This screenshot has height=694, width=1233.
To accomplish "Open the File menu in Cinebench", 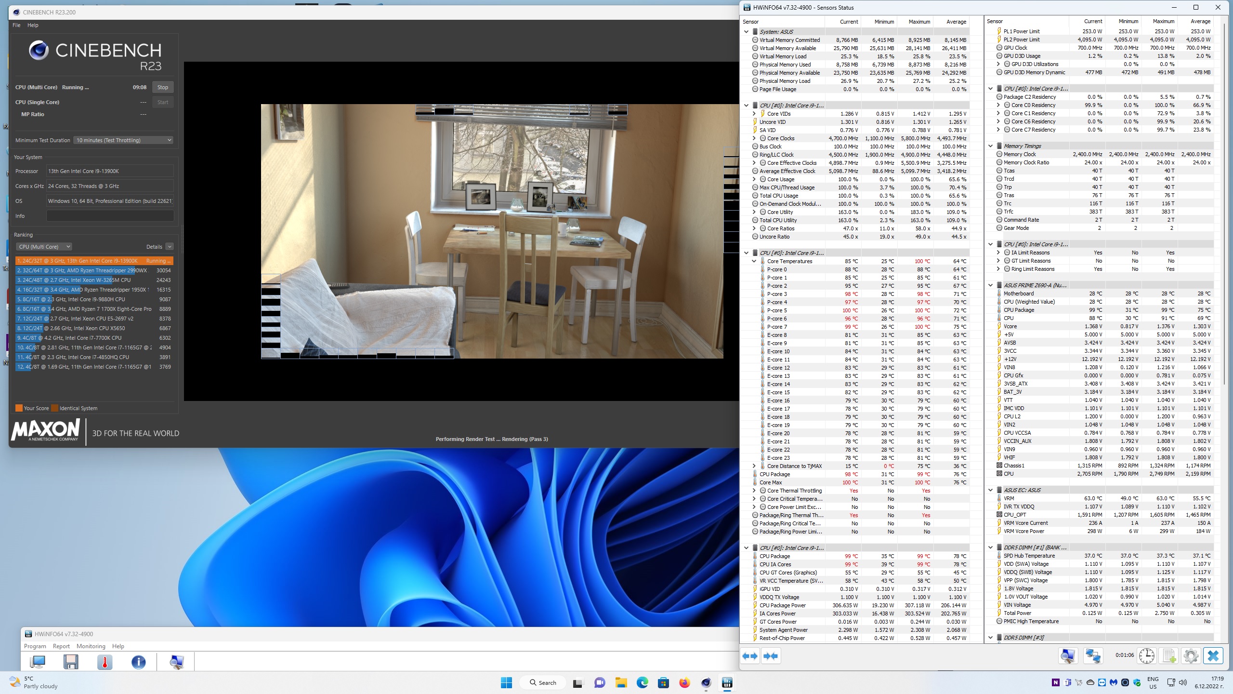I will coord(16,25).
